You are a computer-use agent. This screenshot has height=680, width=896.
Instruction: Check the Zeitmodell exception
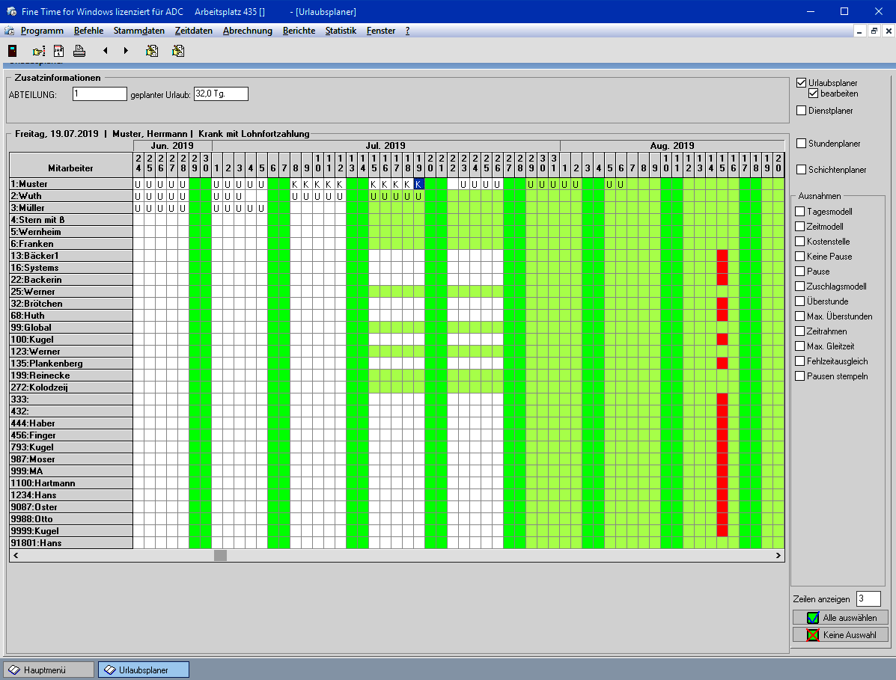point(800,226)
